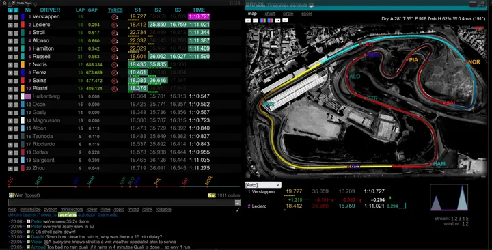Click the Google account icon next to Wim

point(12,195)
